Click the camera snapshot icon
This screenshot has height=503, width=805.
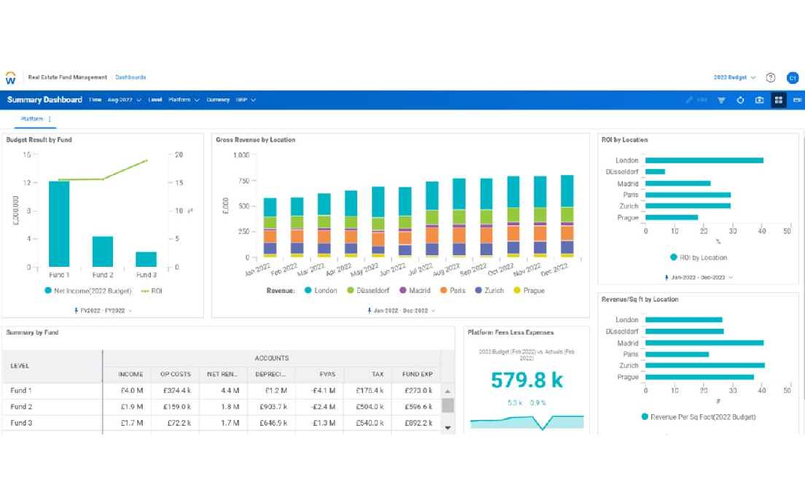tap(759, 100)
